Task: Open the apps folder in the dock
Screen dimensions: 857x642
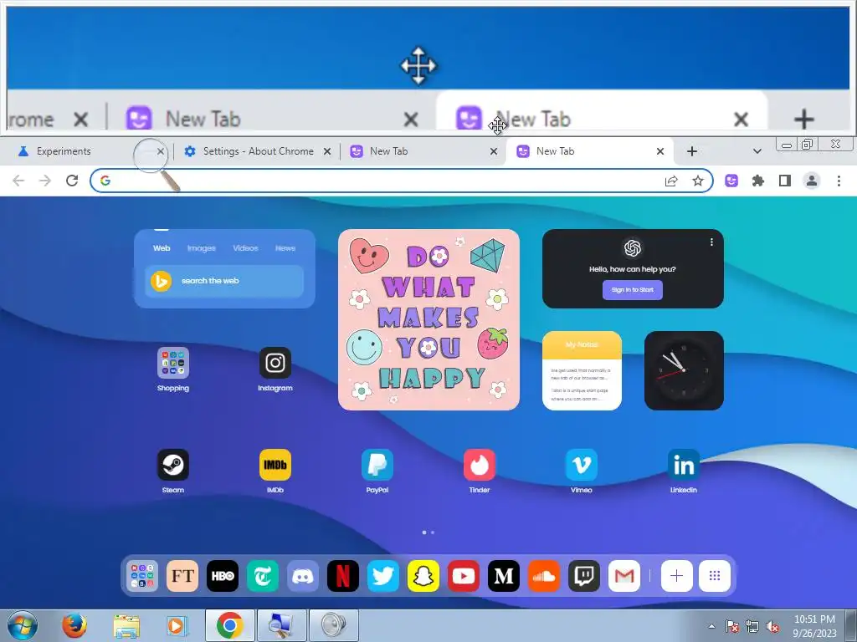Action: tap(142, 576)
